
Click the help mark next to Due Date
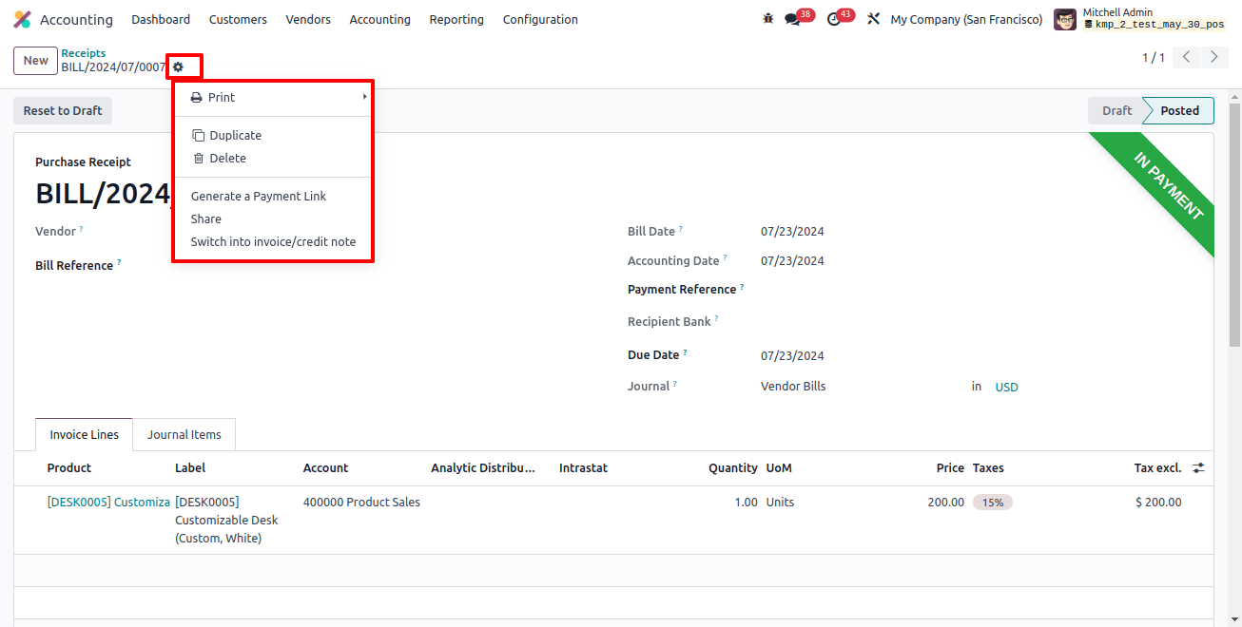pyautogui.click(x=685, y=352)
